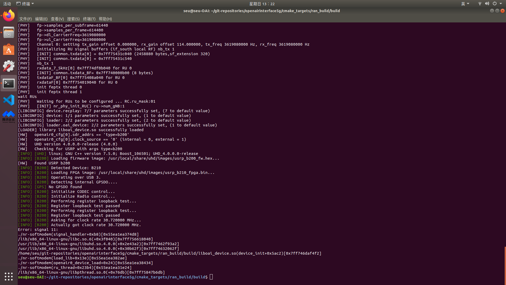
Task: Open the 查看(V) menu
Action: [x=57, y=19]
